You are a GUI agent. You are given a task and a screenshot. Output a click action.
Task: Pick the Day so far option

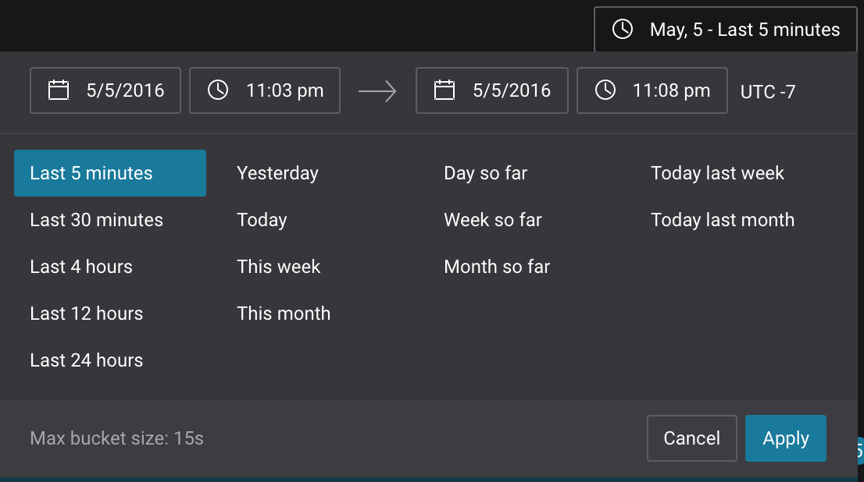(485, 173)
